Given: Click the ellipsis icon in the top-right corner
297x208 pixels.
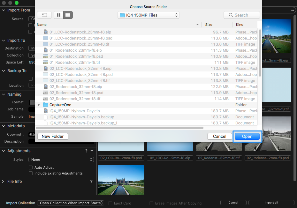Looking at the screenshot, I should tap(293, 10).
